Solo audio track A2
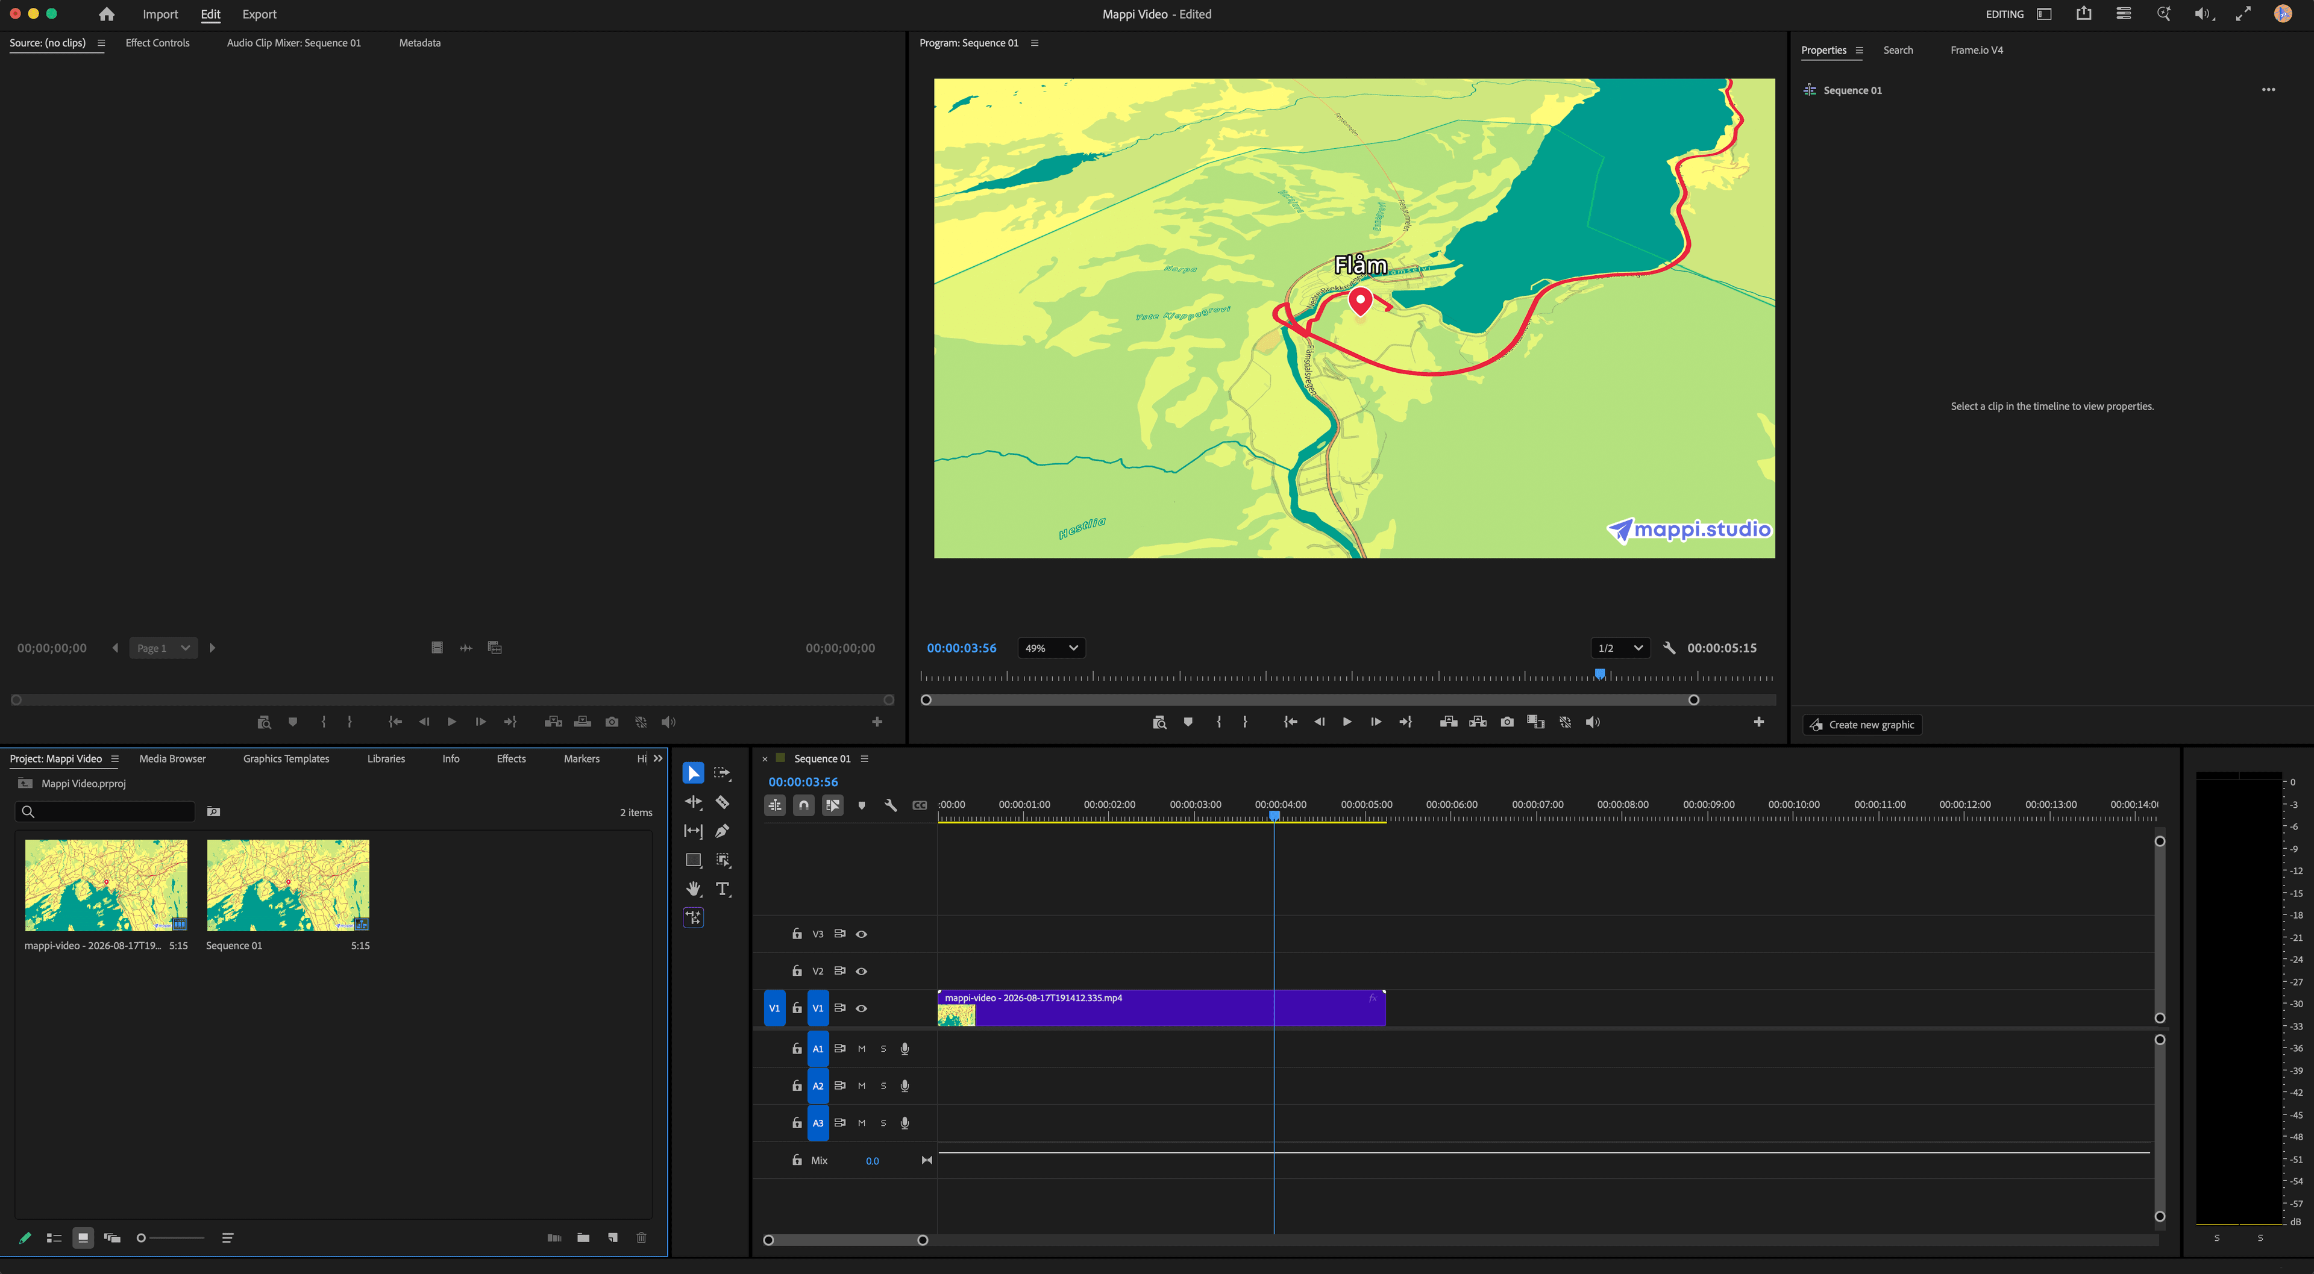 point(882,1085)
